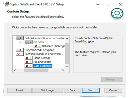The height and width of the screenshot is (98, 131).
Task: Click the feature tree scroll right arrow
Action: (63, 70)
